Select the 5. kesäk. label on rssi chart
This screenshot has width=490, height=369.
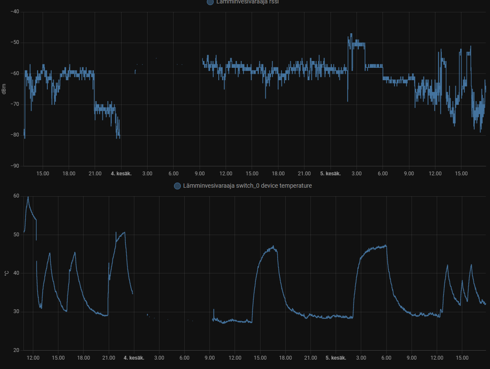tap(330, 174)
